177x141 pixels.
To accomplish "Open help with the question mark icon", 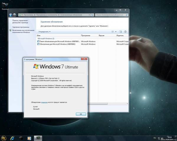I will tap(125, 32).
